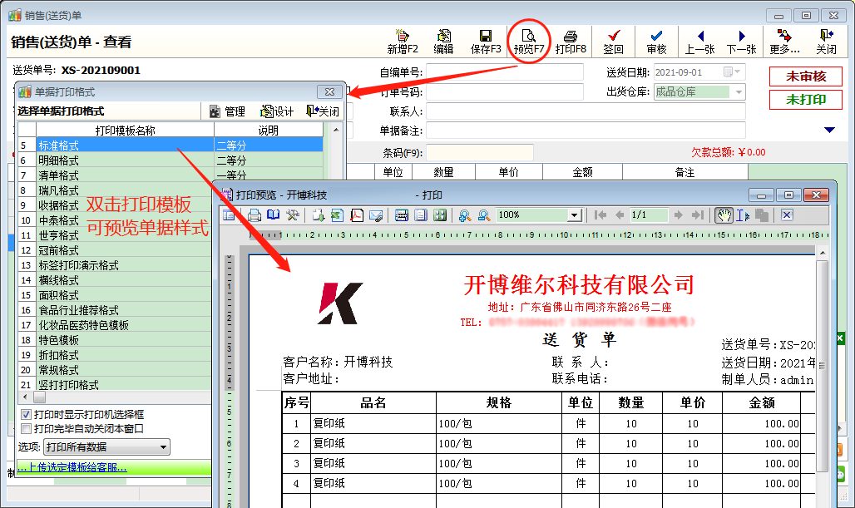Click the page number 1/1 field

point(649,215)
